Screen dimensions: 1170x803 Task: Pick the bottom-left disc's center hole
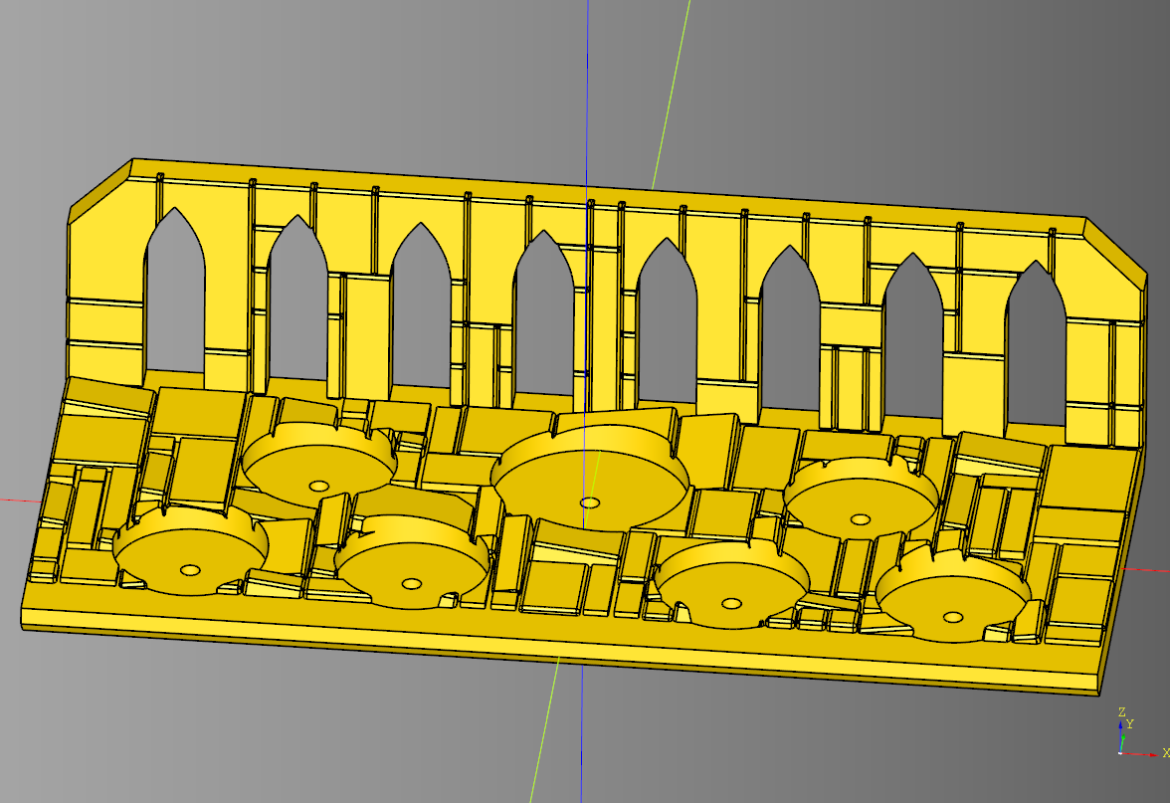point(190,570)
